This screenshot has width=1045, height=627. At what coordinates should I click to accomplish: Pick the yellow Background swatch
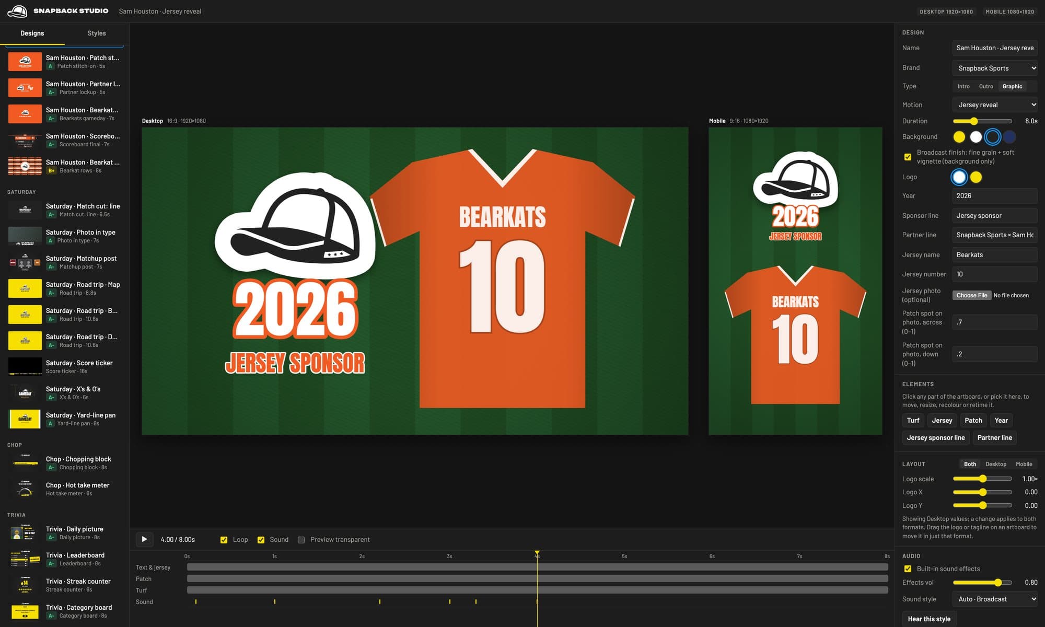tap(959, 137)
